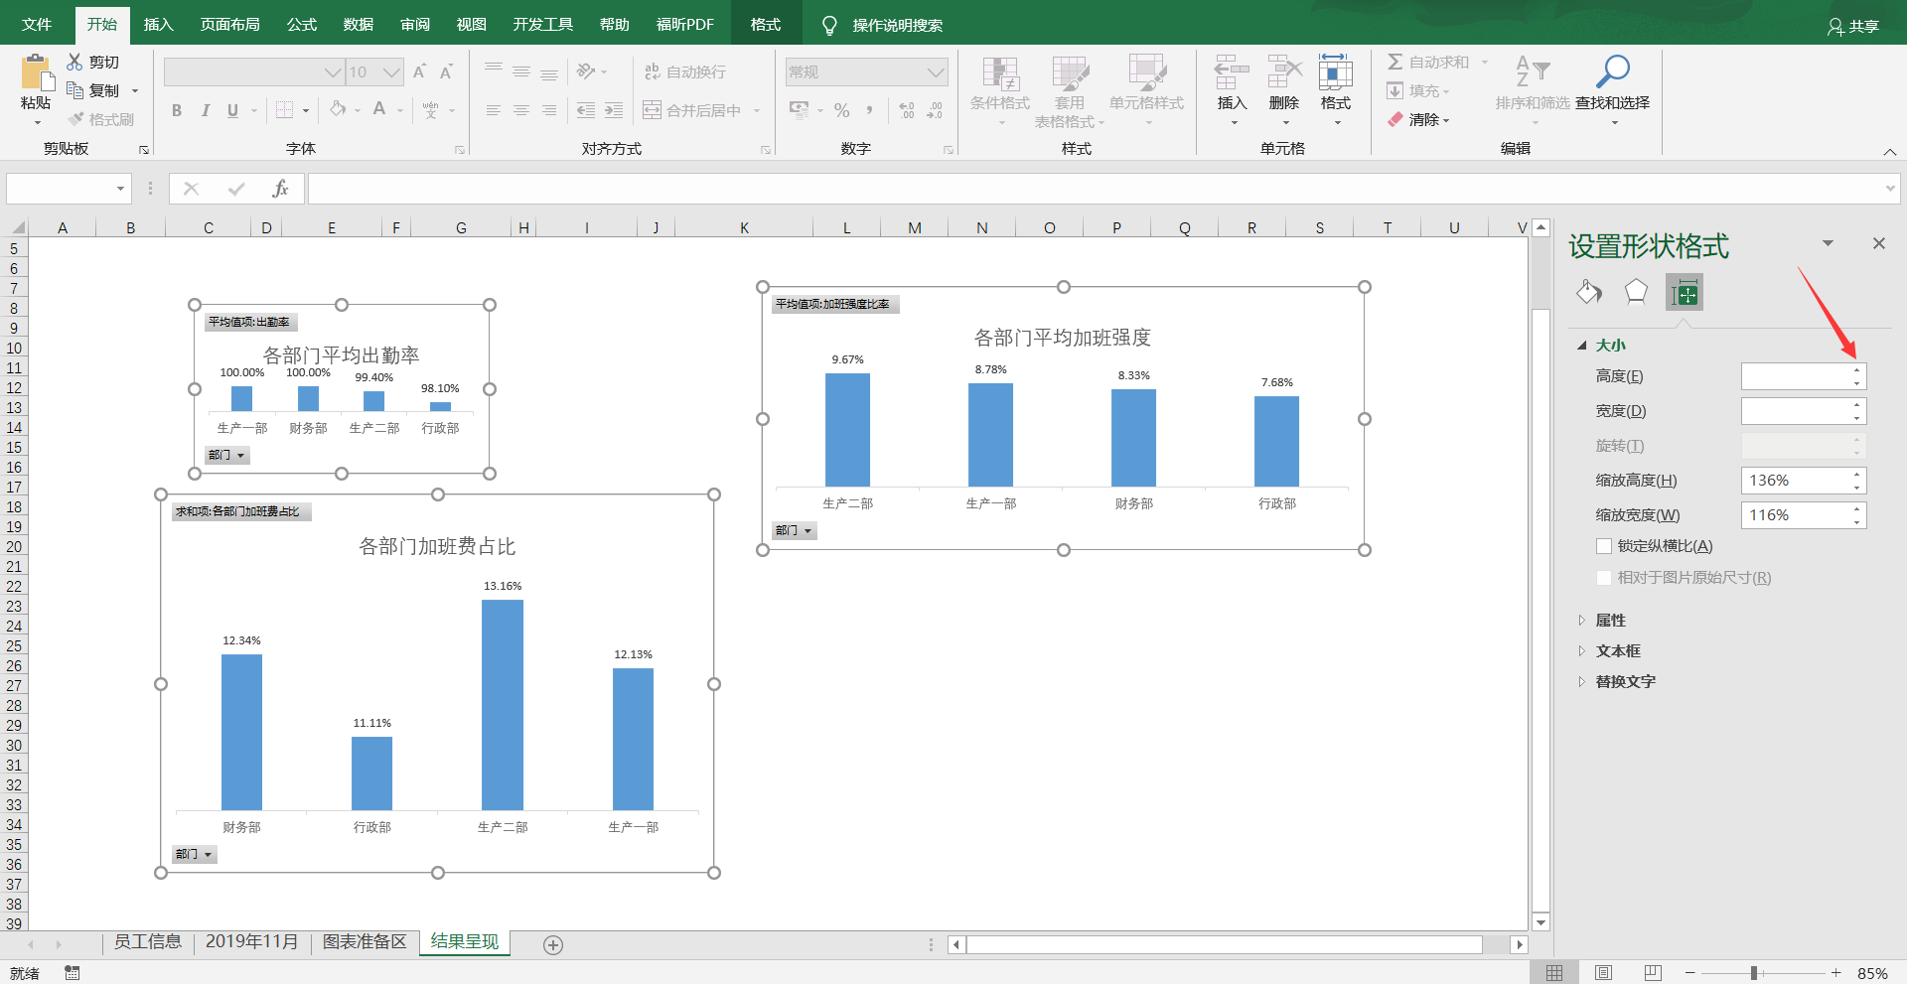Viewport: 1907px width, 984px height.
Task: Click the font color A icon
Action: coord(379,109)
